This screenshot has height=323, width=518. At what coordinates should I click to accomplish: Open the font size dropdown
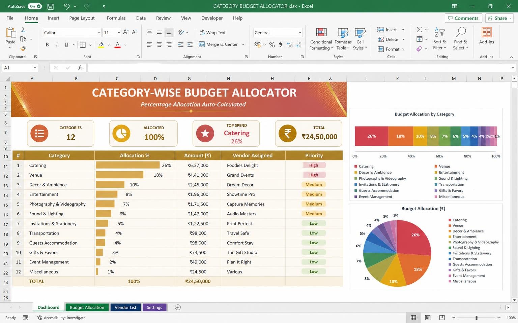[x=119, y=33]
